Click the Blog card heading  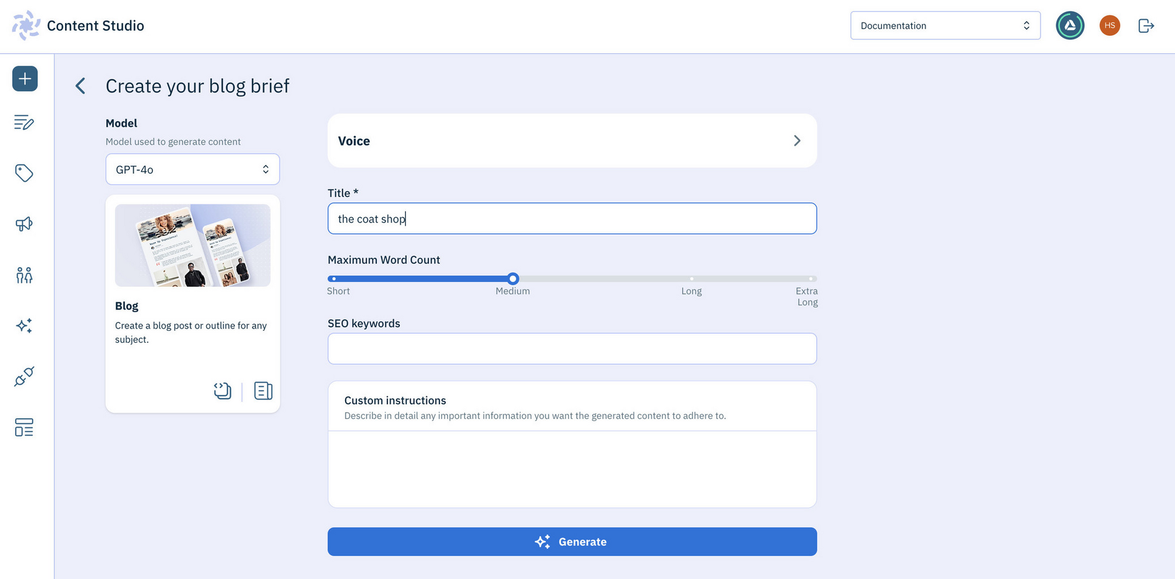click(127, 306)
